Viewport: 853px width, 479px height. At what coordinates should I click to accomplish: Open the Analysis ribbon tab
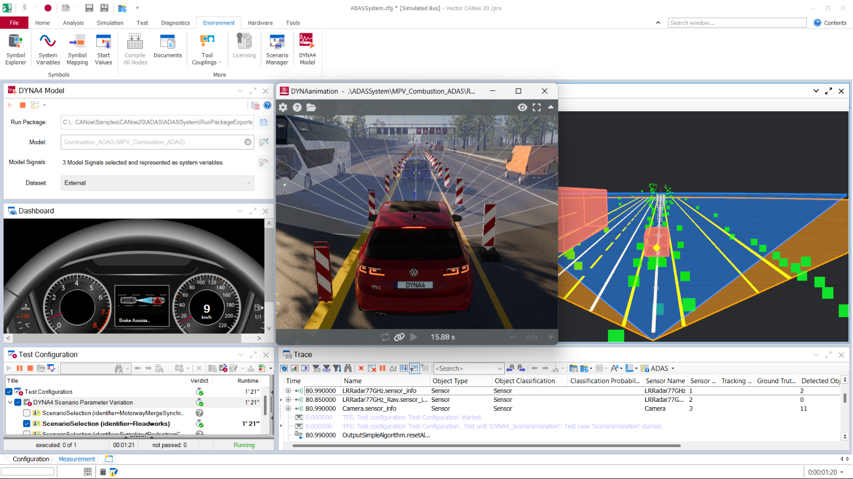click(73, 23)
